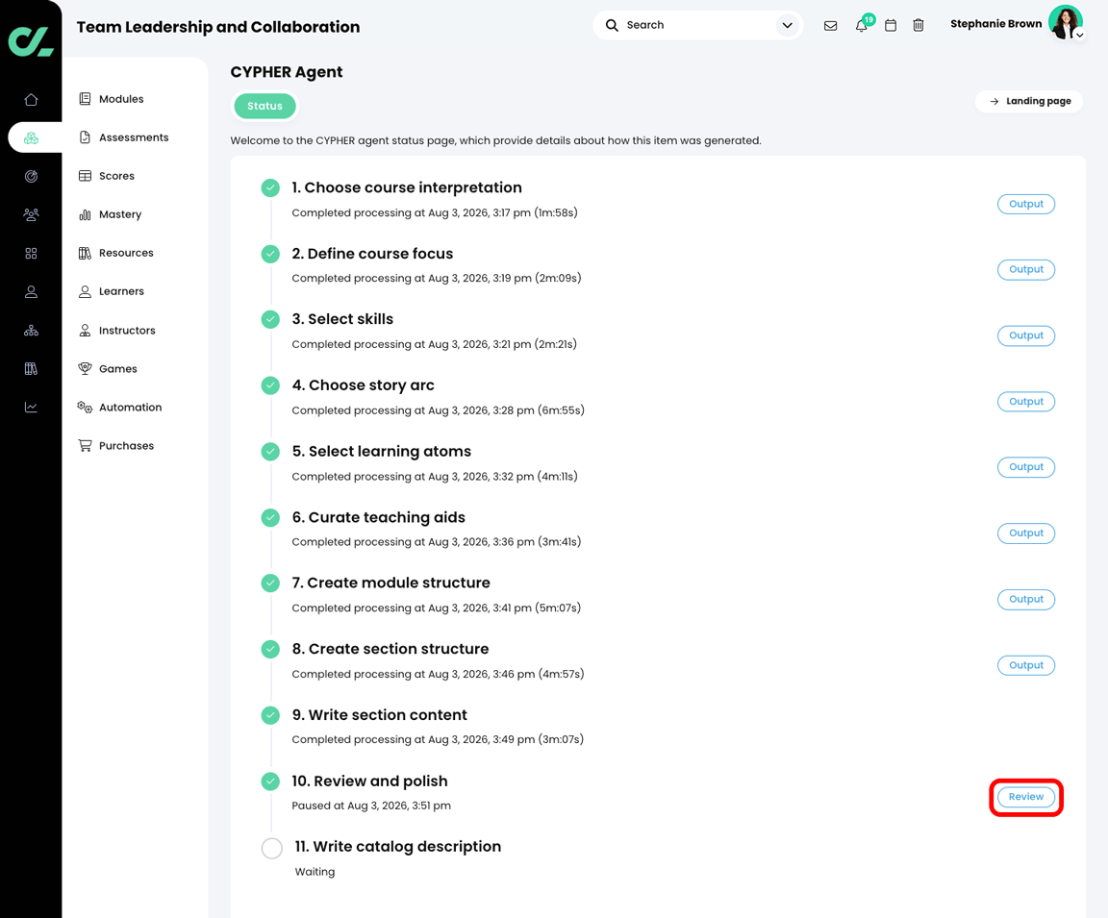Screen dimensions: 1108x918
Task: Click 'Paused at Aug 3, 2026, 3:51 pm'
Action: (371, 806)
